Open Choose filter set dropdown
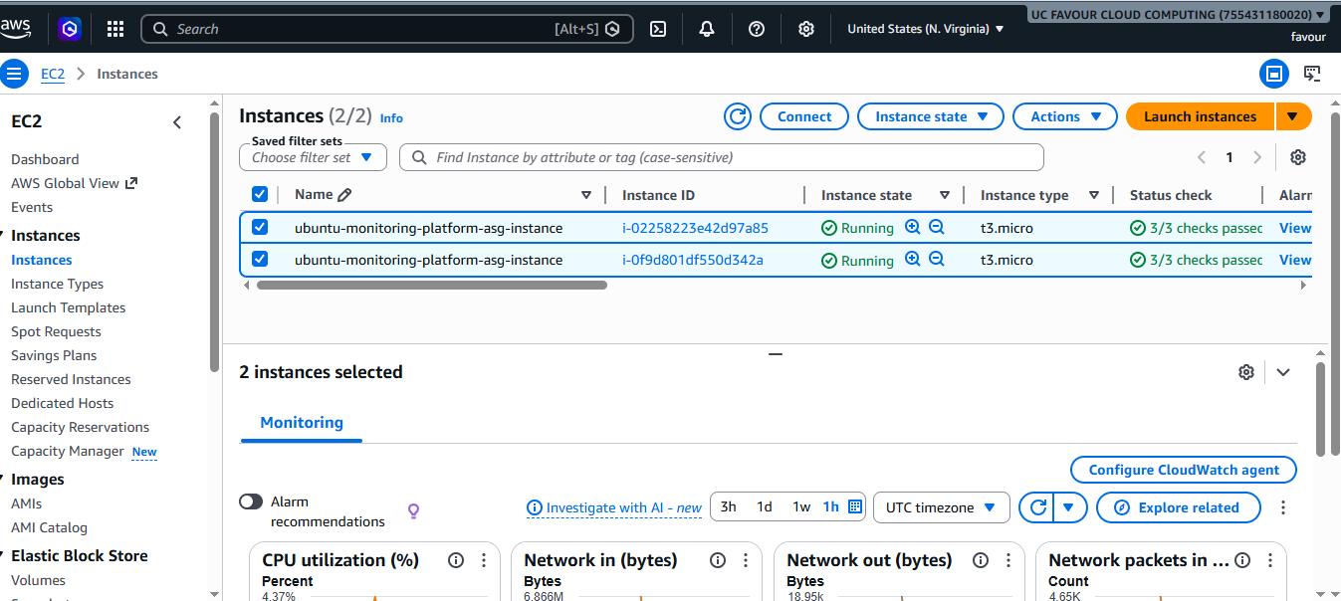This screenshot has height=601, width=1341. coord(313,157)
